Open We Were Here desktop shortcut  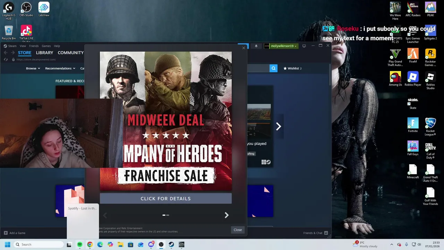[395, 11]
